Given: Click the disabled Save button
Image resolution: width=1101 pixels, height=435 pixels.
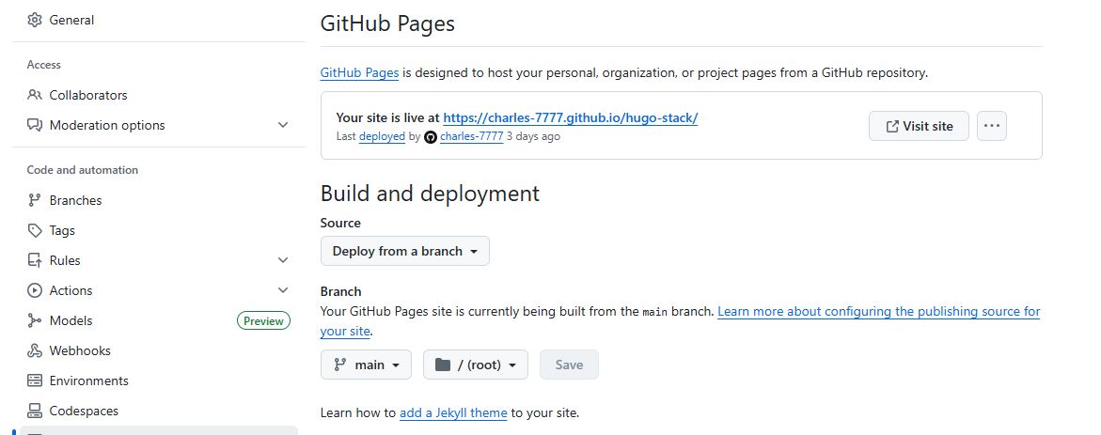Looking at the screenshot, I should point(569,365).
